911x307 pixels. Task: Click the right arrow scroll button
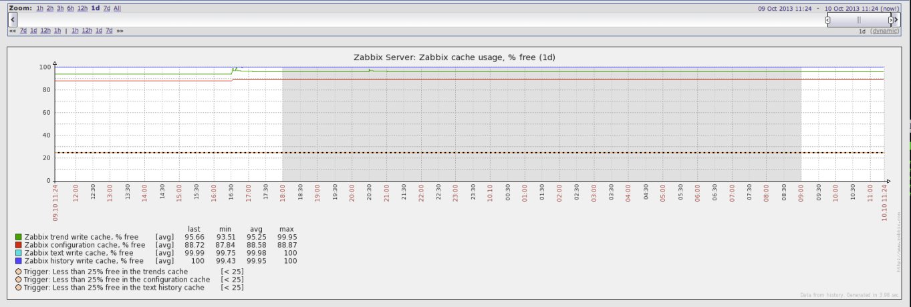897,20
